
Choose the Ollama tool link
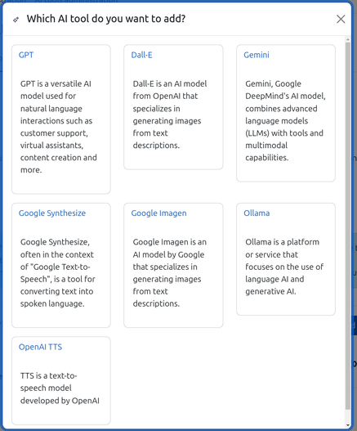(x=257, y=213)
